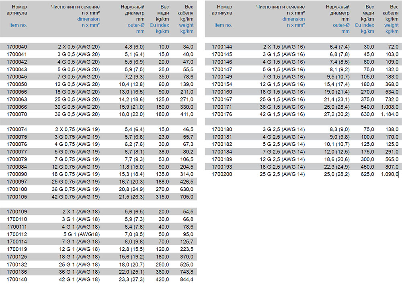The image size is (402, 285).
Task: Select item number 1700100
Action: click(x=16, y=189)
